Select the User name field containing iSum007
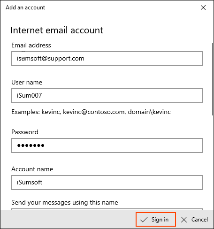Image resolution: width=214 pixels, height=229 pixels. click(x=107, y=96)
